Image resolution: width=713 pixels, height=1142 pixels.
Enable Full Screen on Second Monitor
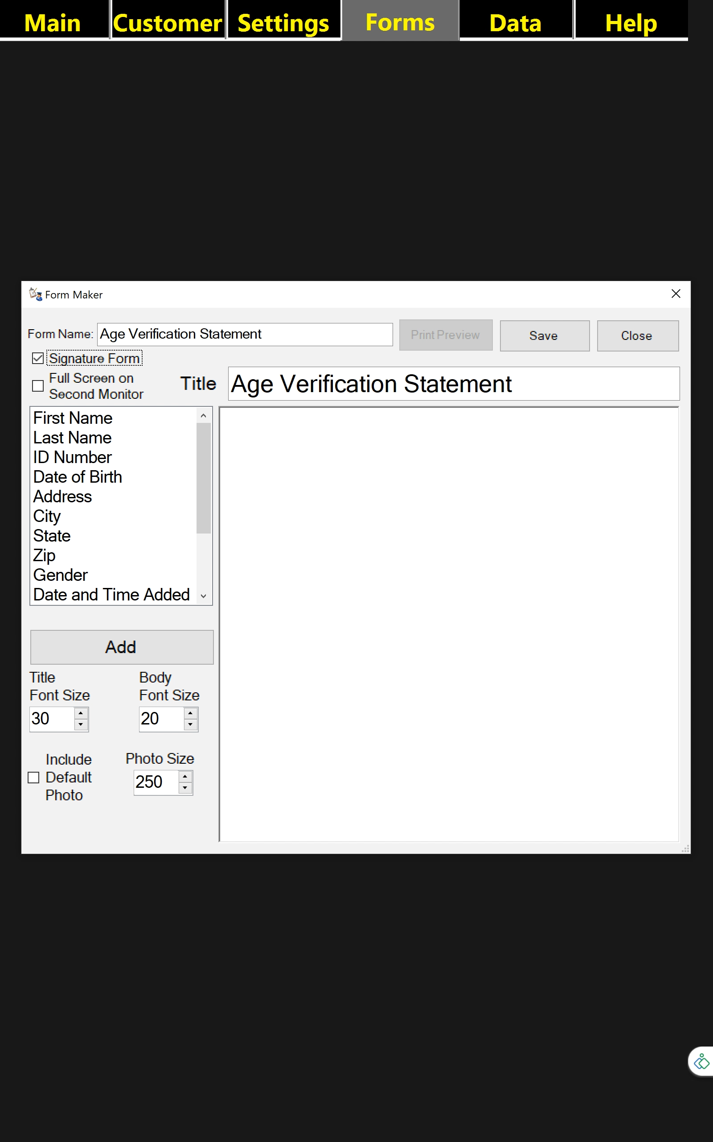[x=38, y=385]
